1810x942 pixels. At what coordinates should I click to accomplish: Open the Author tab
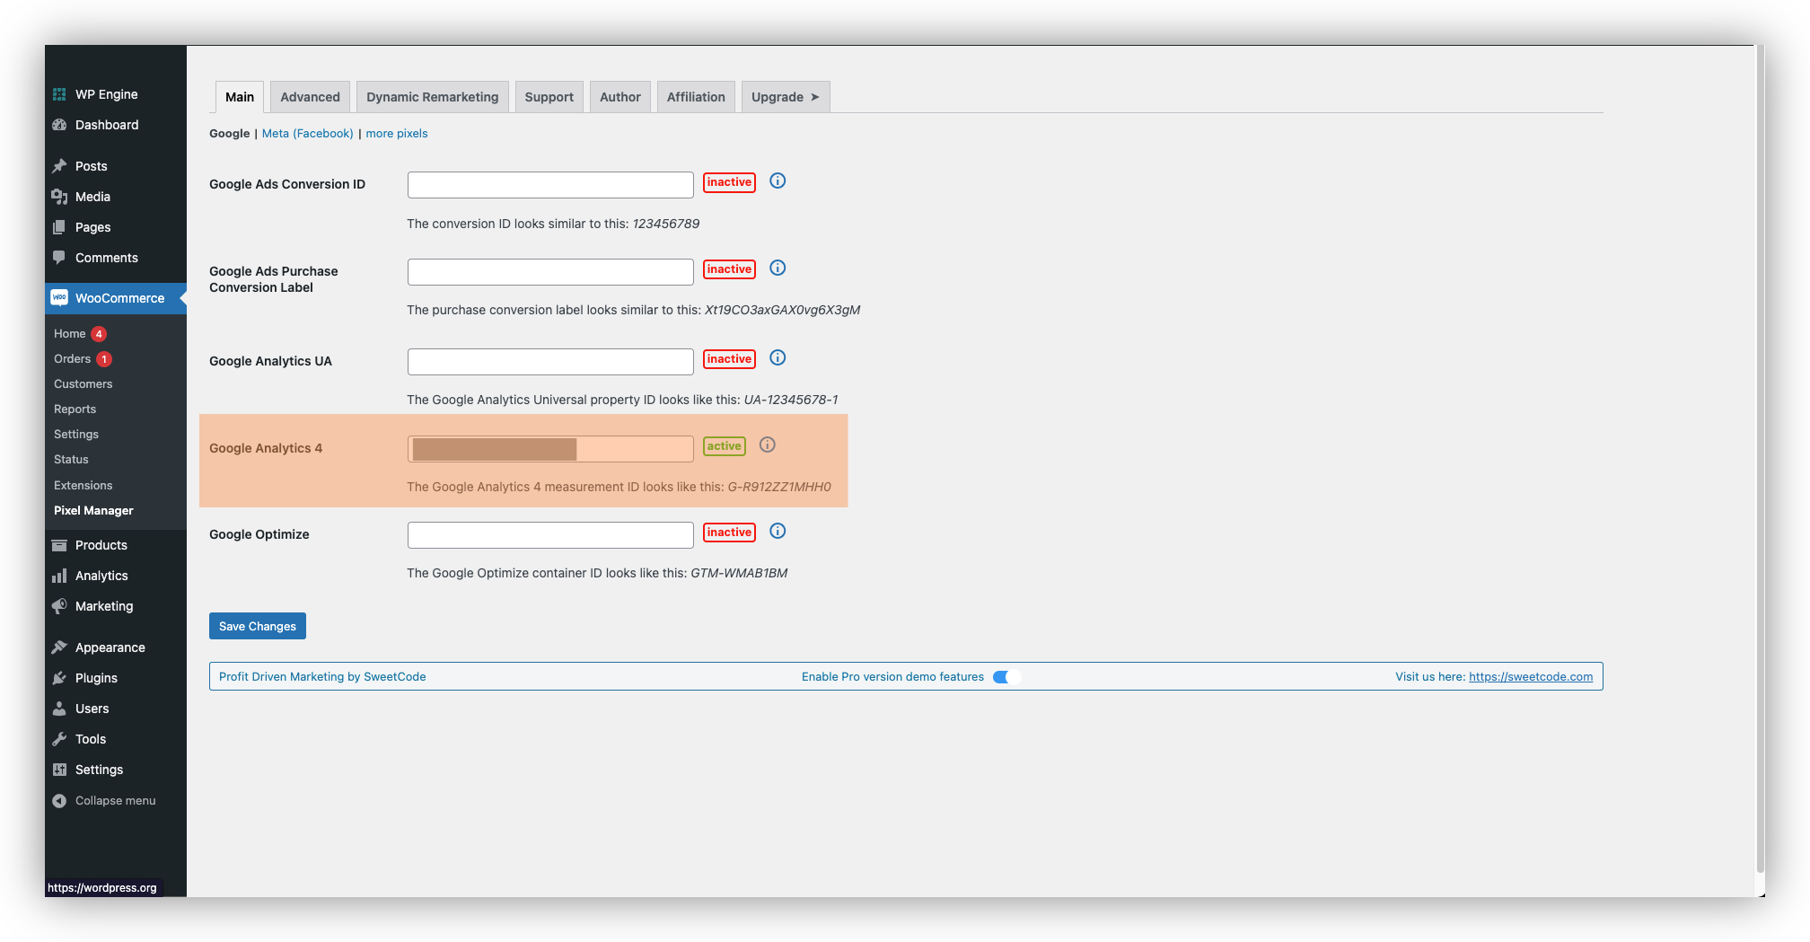(620, 97)
